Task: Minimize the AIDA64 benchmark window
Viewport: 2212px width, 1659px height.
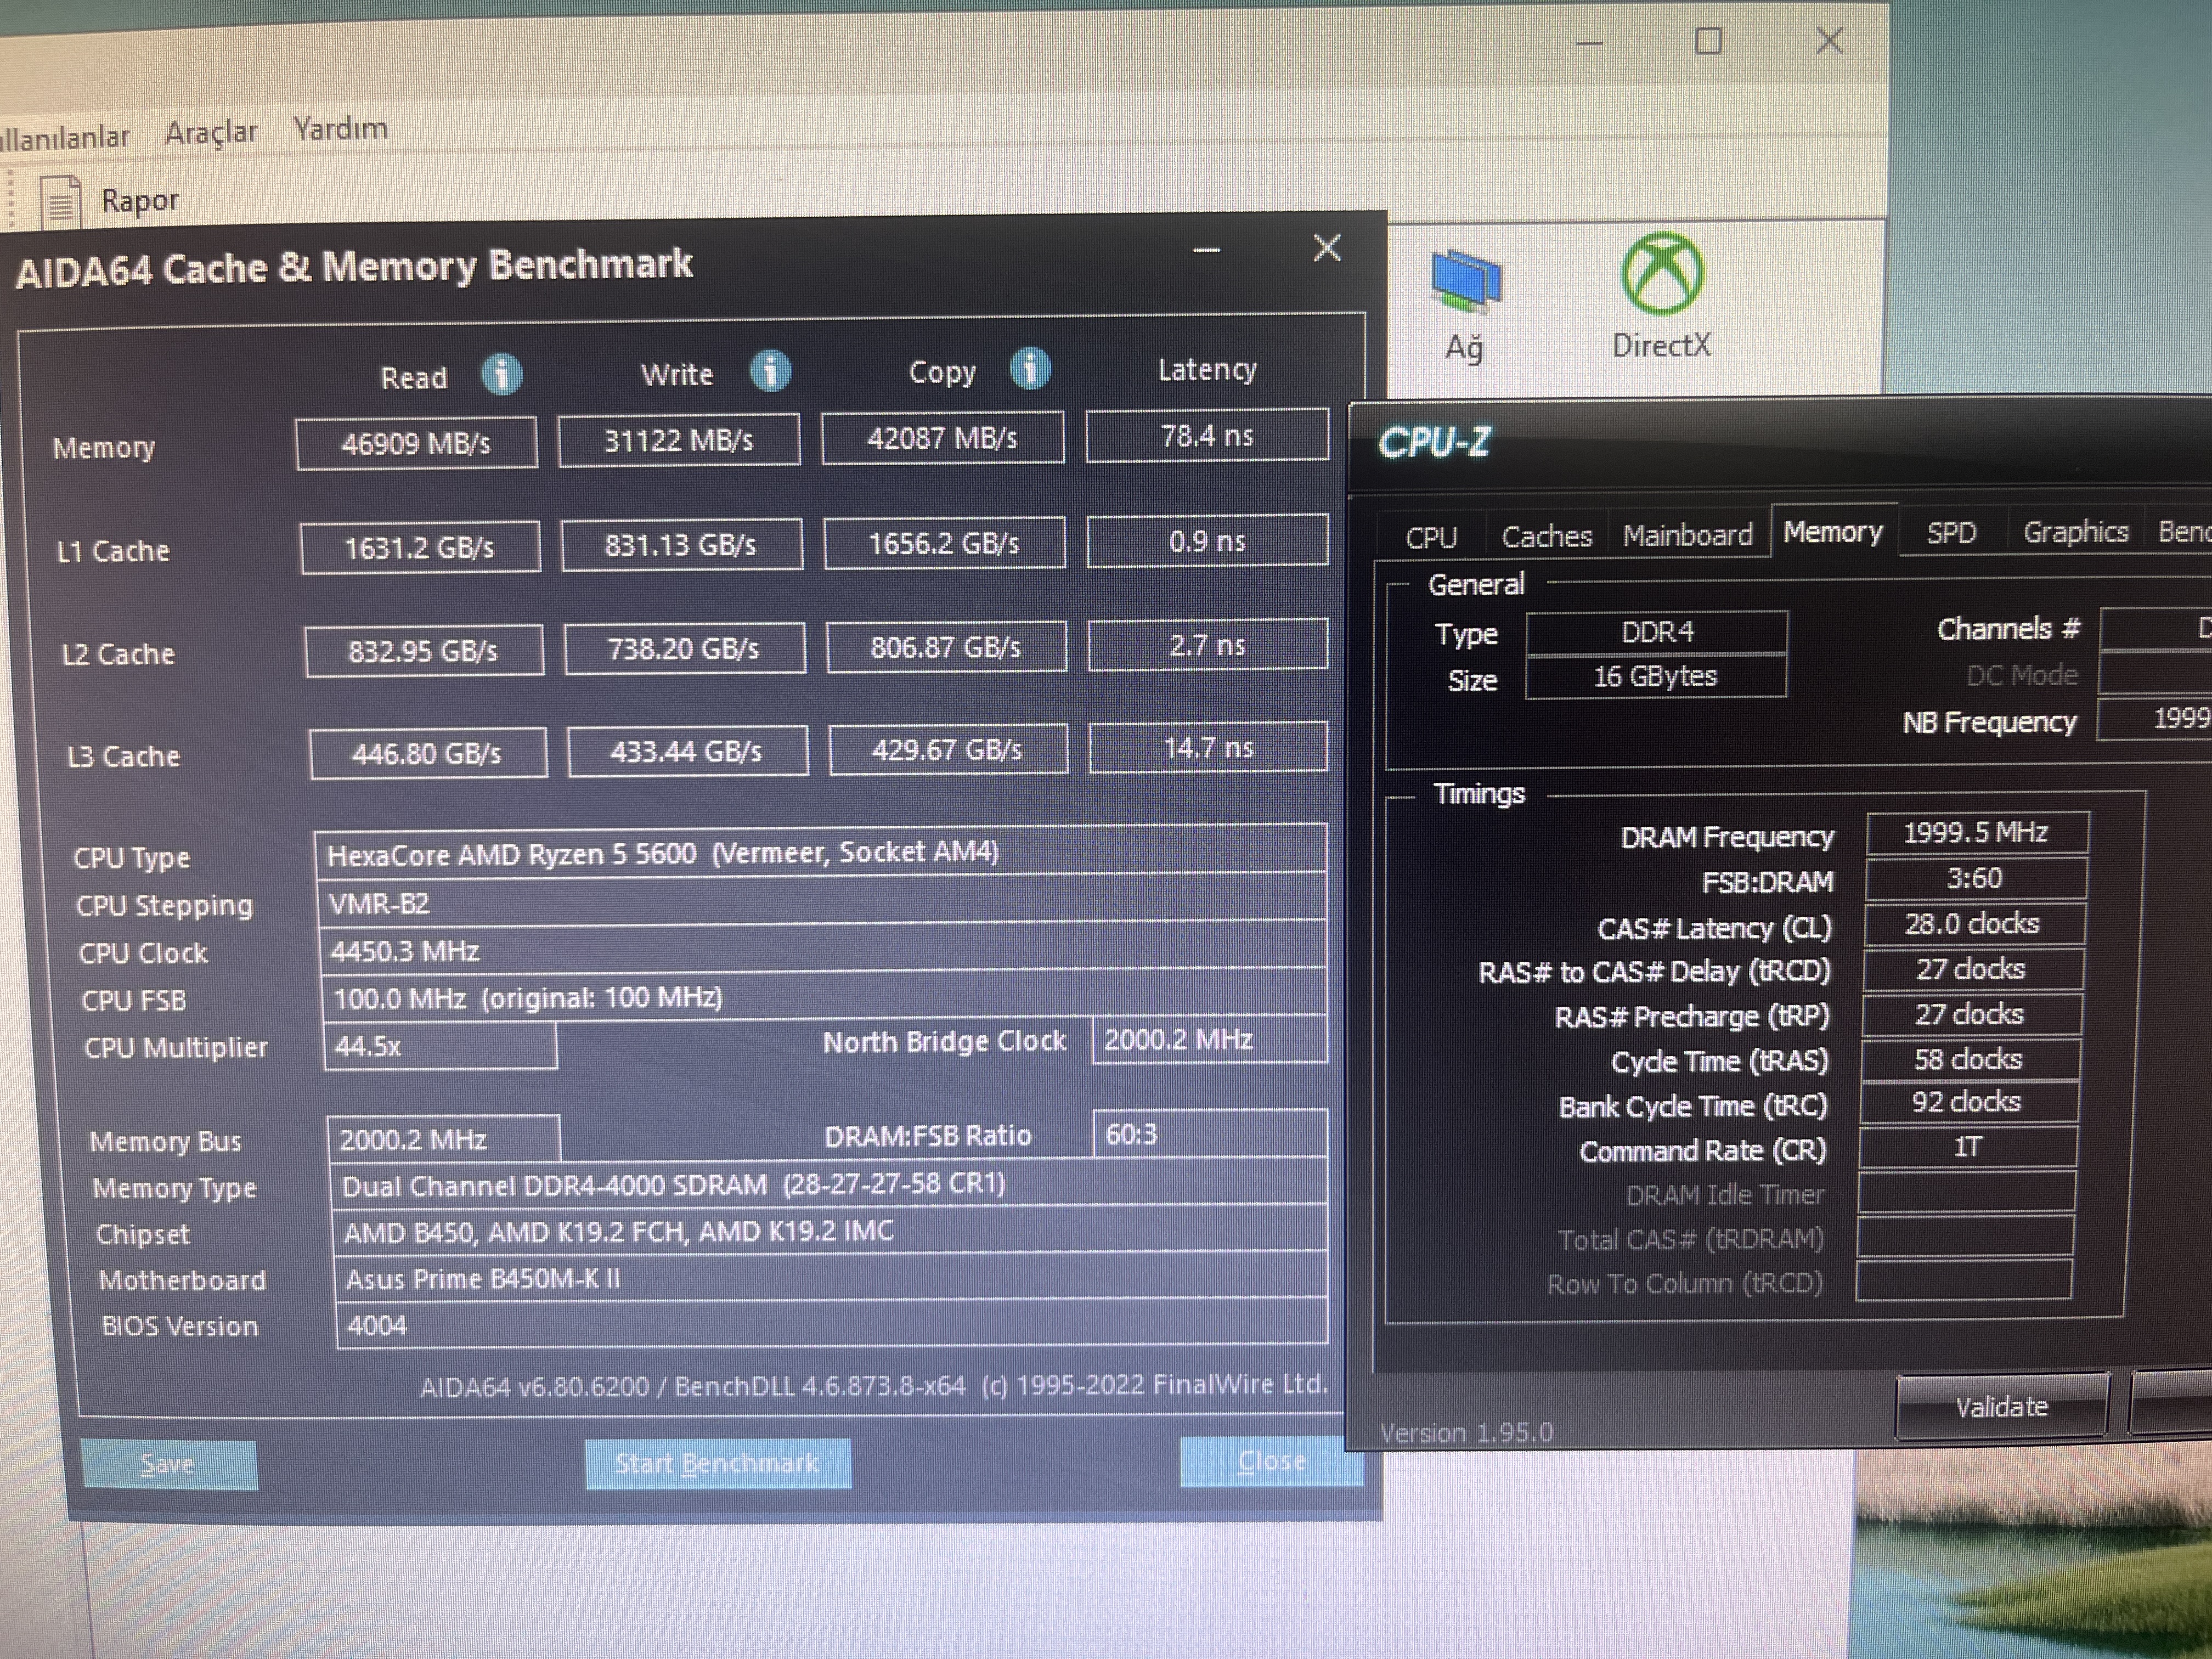Action: (x=1207, y=251)
